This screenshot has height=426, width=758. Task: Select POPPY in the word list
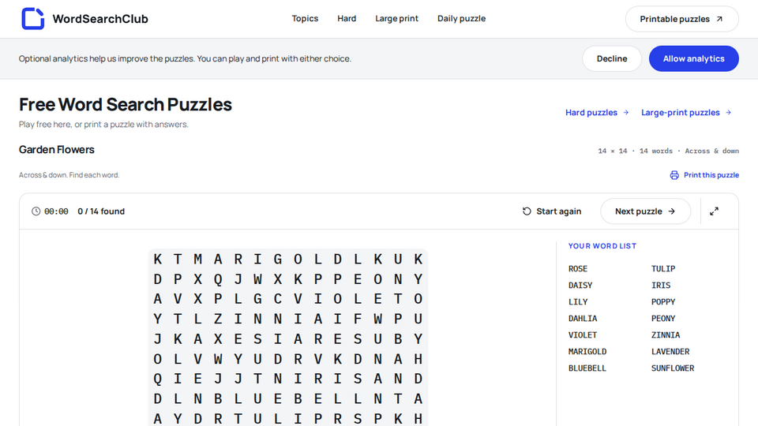tap(663, 302)
